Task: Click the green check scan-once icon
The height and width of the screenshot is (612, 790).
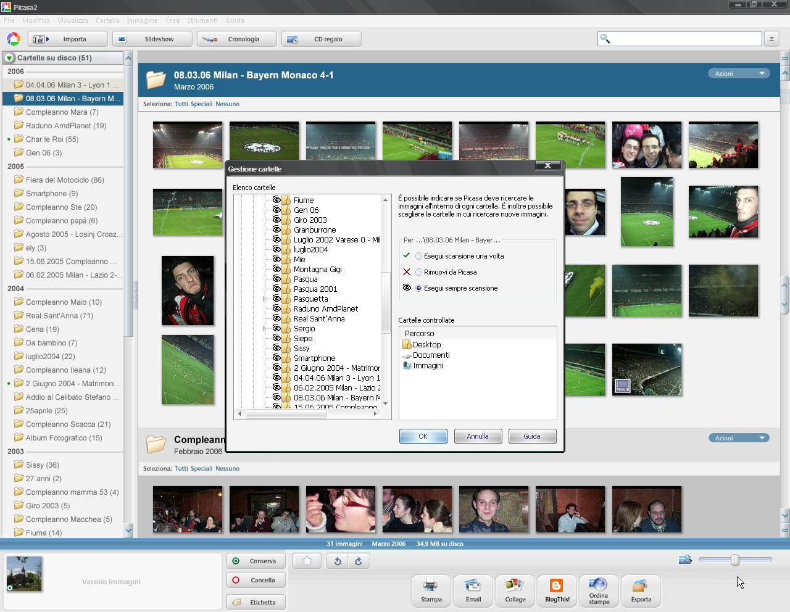Action: click(x=406, y=255)
